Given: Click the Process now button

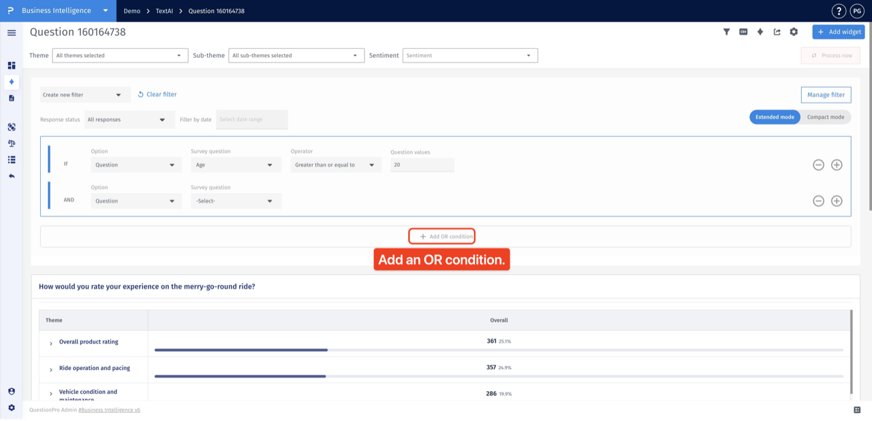Looking at the screenshot, I should click(830, 56).
